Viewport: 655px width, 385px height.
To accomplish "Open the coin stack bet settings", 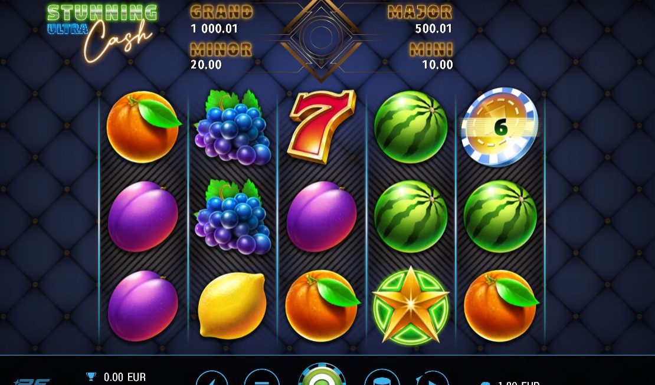I will (x=382, y=378).
